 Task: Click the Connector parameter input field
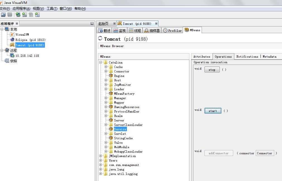coord(265,153)
